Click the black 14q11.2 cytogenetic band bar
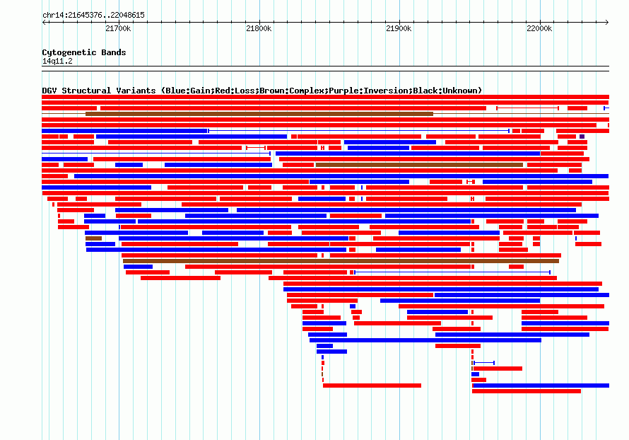This screenshot has width=629, height=440. (325, 69)
